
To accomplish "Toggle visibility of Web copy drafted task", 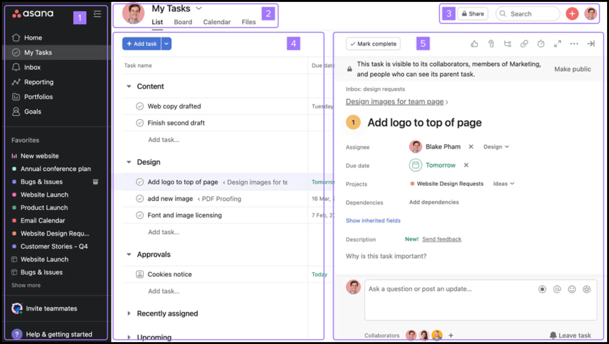I will pyautogui.click(x=140, y=106).
